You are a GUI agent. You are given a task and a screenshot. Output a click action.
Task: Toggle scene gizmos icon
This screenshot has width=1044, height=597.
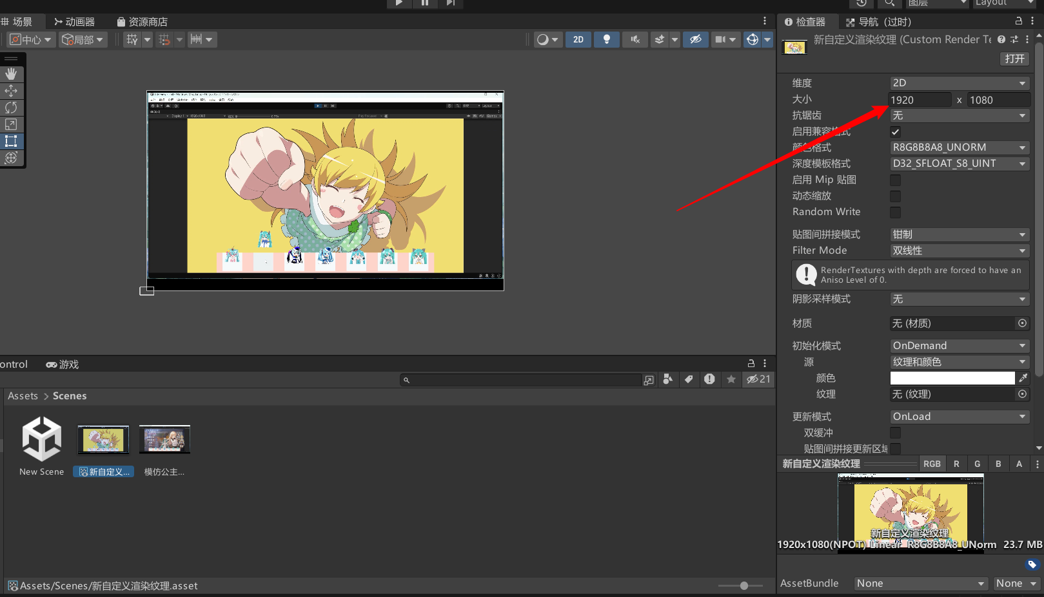(752, 39)
